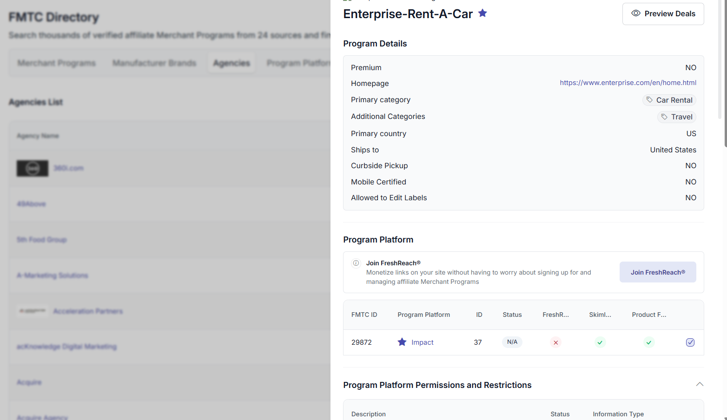This screenshot has height=420, width=727.
Task: Select the Manufacturer Brands tab
Action: tap(154, 63)
